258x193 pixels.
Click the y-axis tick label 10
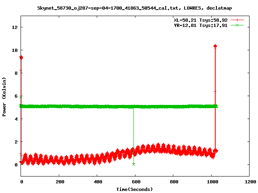(x=15, y=50)
